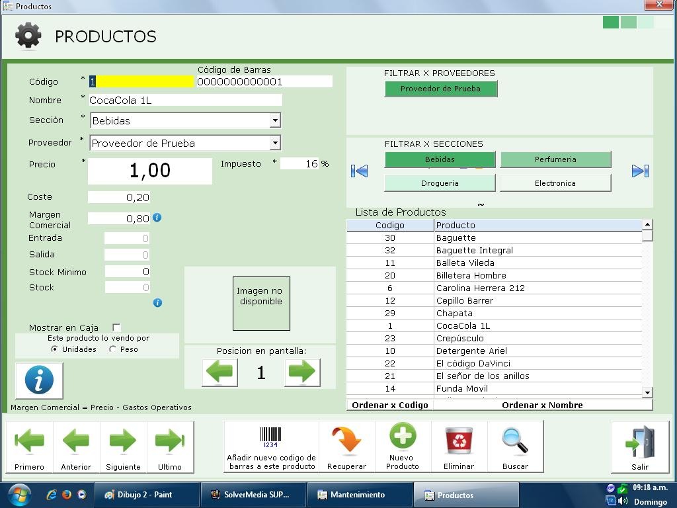Click the Precio field showing 1,00

click(150, 171)
